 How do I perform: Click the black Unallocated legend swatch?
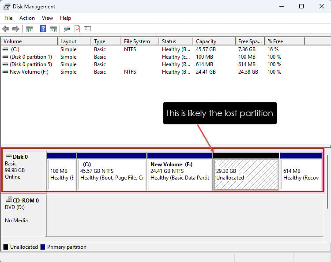coord(6,247)
